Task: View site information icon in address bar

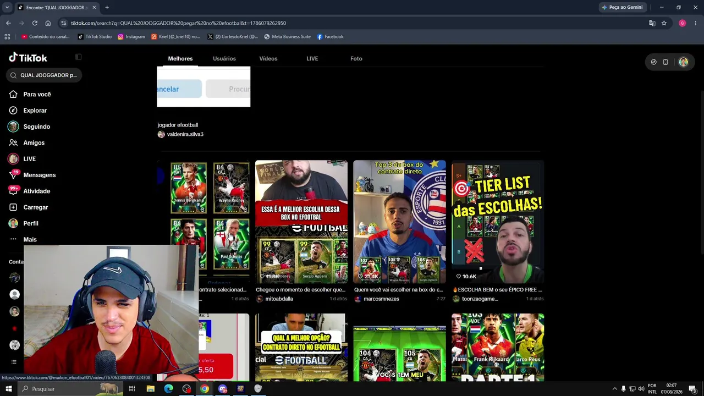Action: pyautogui.click(x=64, y=23)
